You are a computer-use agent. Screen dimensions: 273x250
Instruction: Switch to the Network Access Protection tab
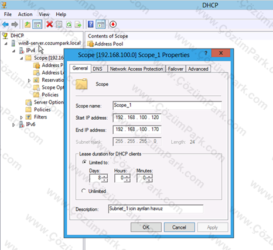[136, 69]
